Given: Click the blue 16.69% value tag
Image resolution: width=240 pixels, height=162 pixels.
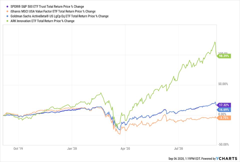Looking at the screenshot, I should 224,109.
